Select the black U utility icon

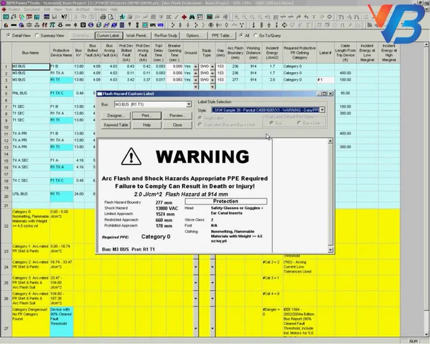(83, 25)
